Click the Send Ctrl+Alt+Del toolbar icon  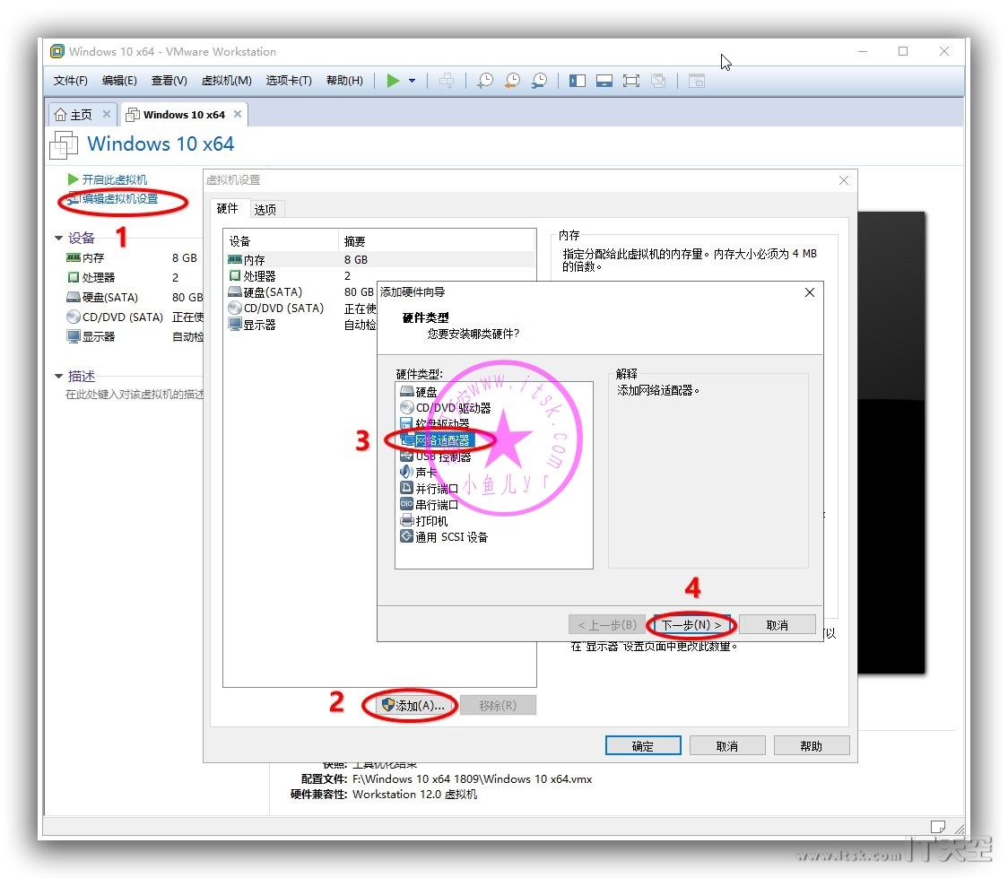(446, 81)
